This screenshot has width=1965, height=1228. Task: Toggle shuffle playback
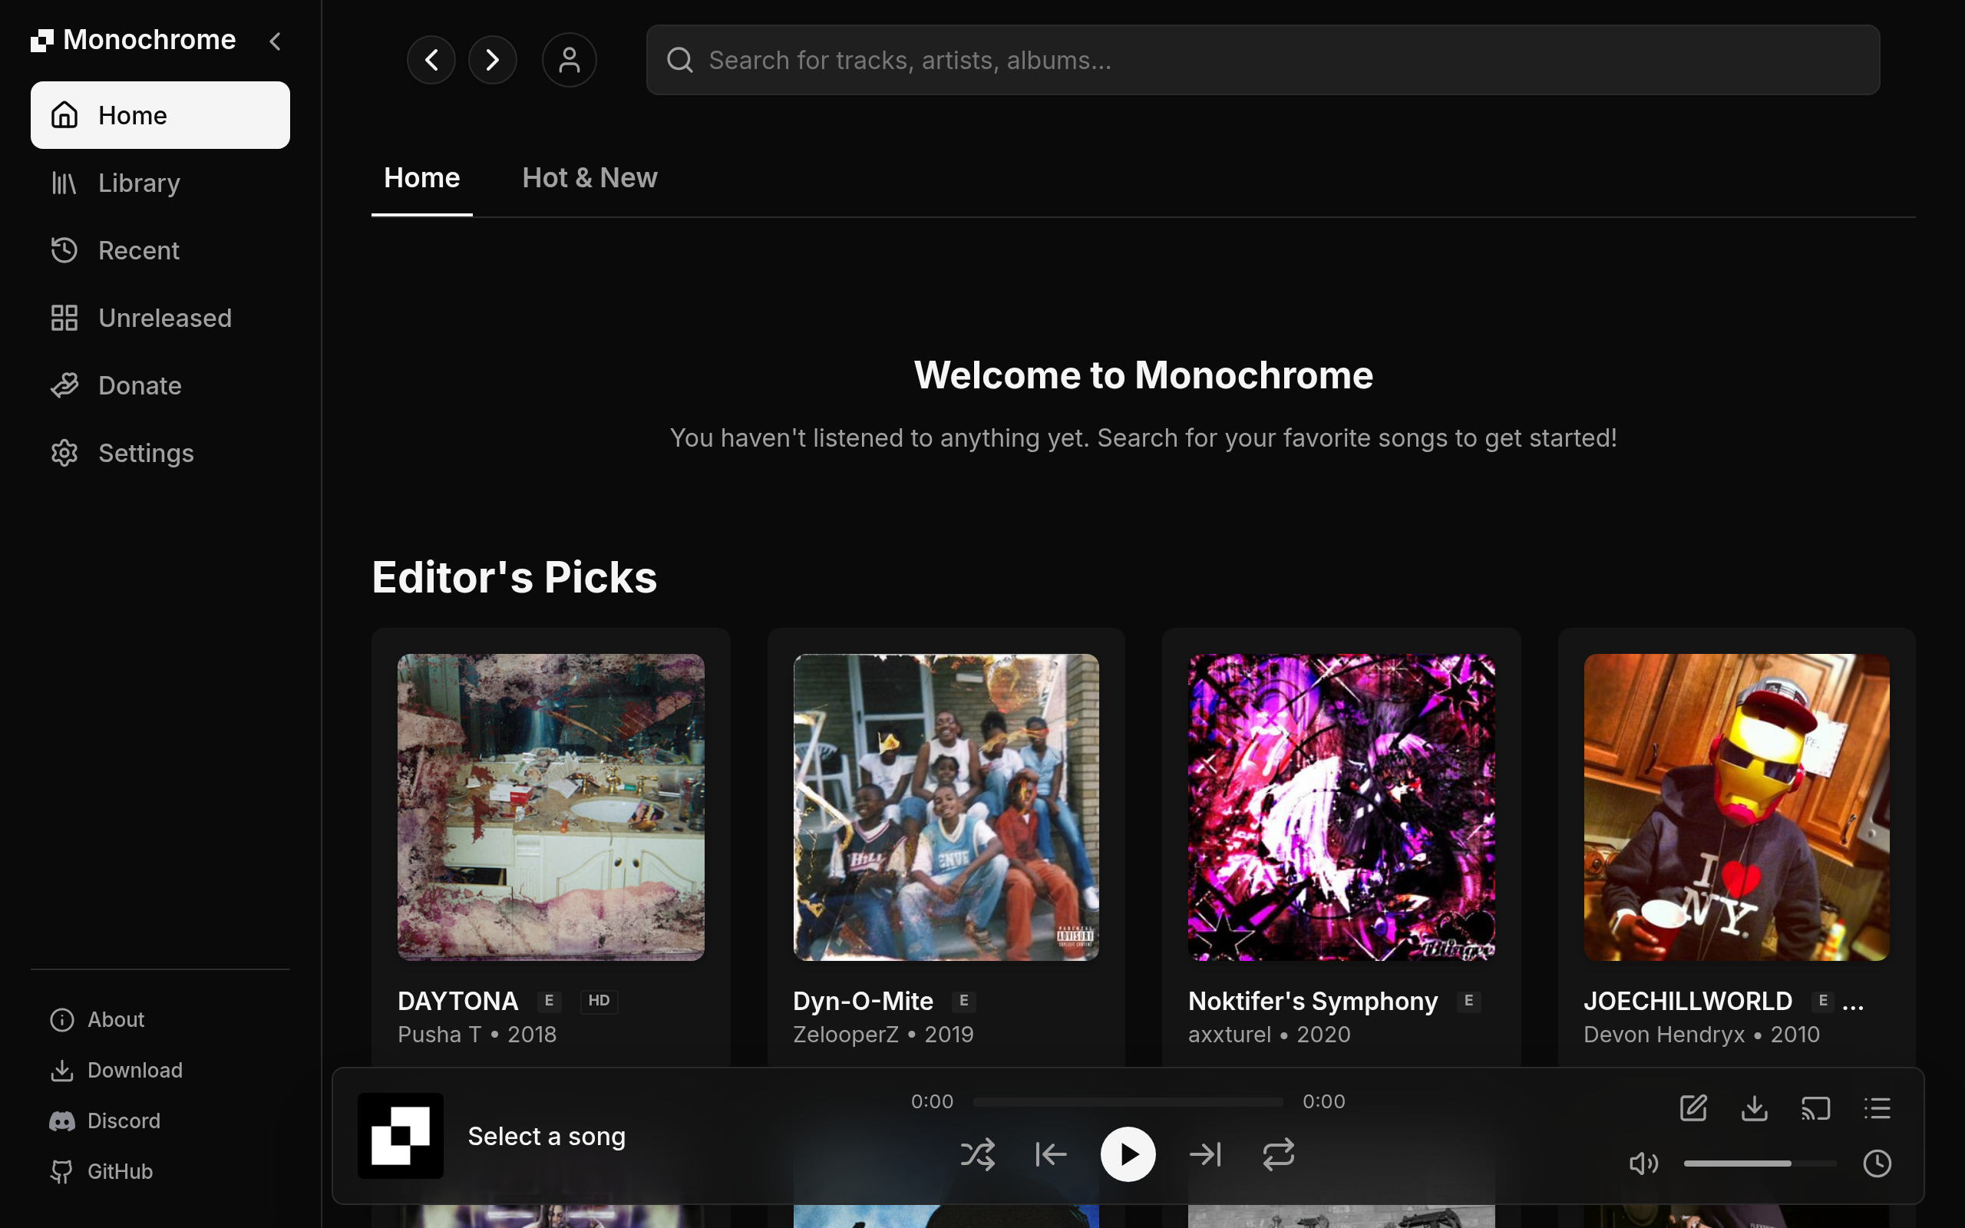coord(978,1154)
